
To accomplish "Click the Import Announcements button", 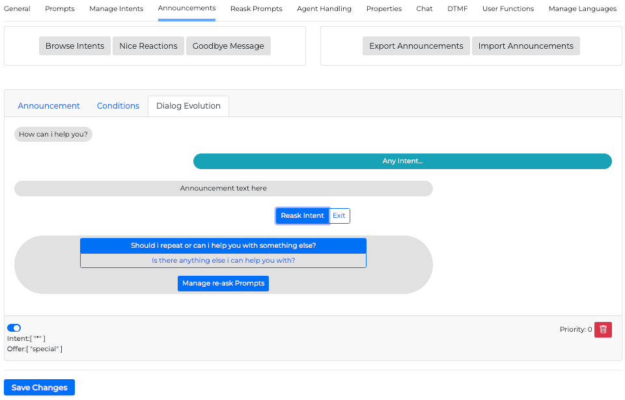I will coord(525,46).
